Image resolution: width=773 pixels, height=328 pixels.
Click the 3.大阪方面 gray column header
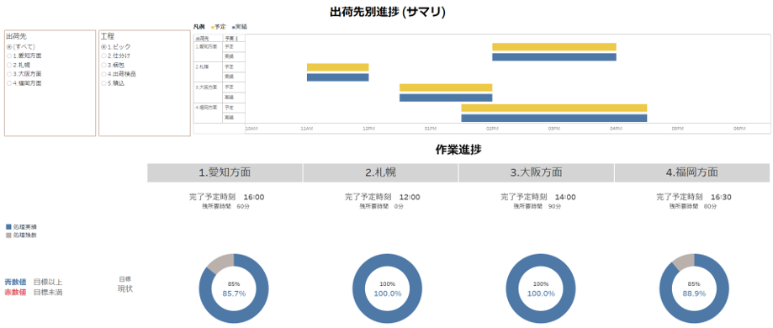click(x=537, y=172)
